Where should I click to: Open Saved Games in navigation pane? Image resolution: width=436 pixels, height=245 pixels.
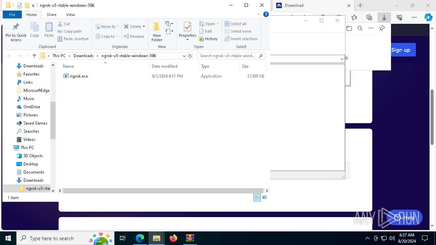click(x=35, y=123)
